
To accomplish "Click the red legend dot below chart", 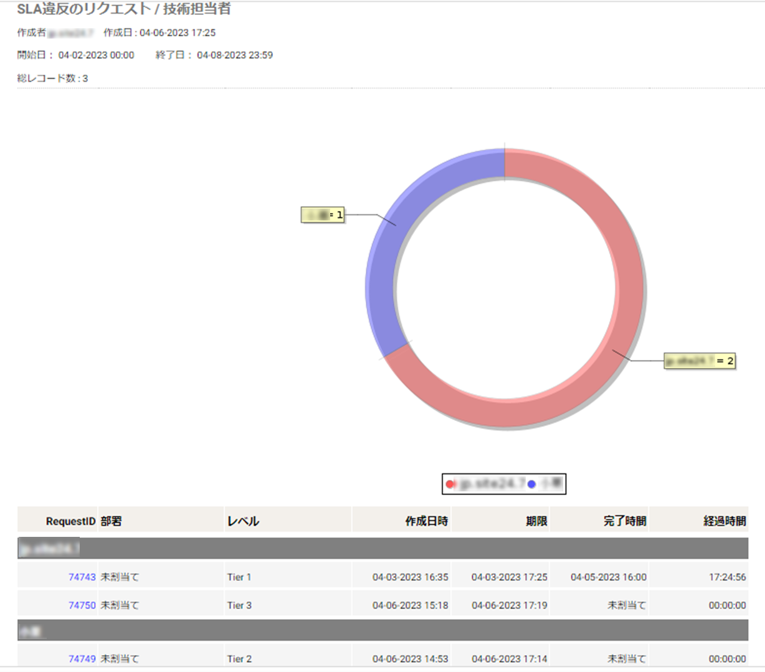I will [450, 484].
